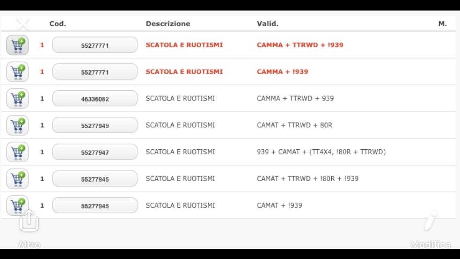
Task: Select the 939 + CAMAT + (TT4X4, !80R + TTRWD) validity text
Action: coord(321,152)
